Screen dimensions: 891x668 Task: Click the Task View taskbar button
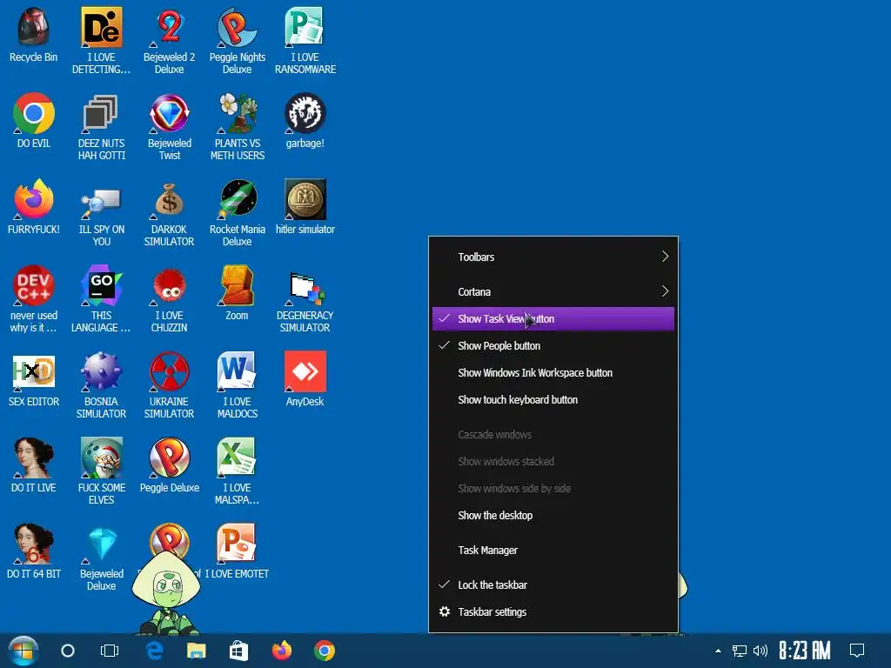pyautogui.click(x=110, y=651)
